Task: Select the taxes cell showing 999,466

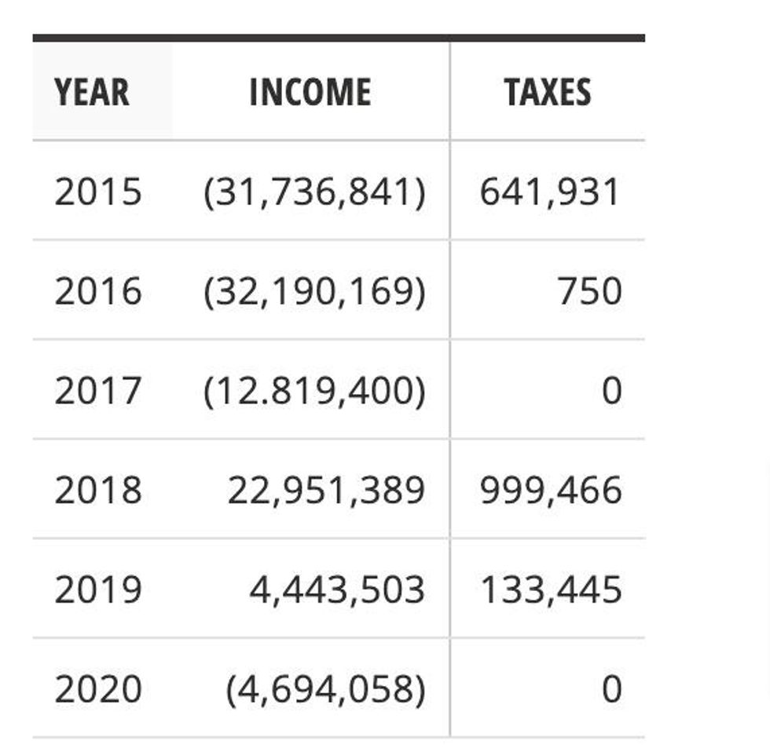Action: tap(550, 491)
